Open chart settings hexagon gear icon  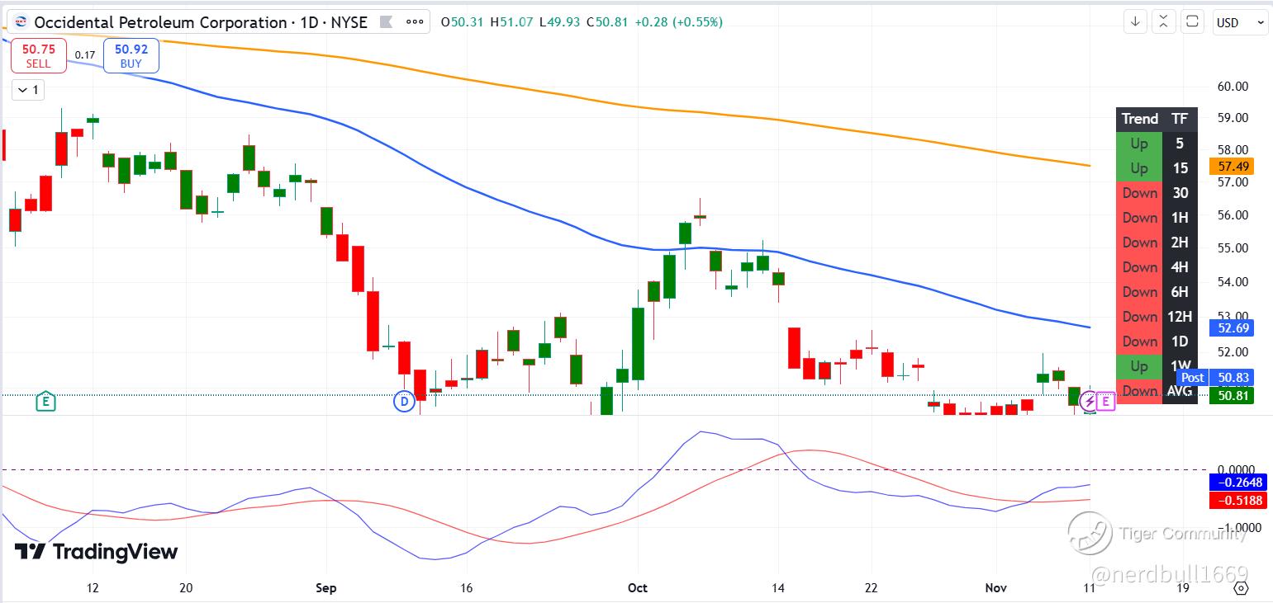pyautogui.click(x=1241, y=588)
